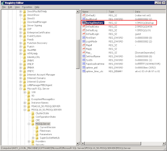Open the Favorites menu

click(x=27, y=7)
